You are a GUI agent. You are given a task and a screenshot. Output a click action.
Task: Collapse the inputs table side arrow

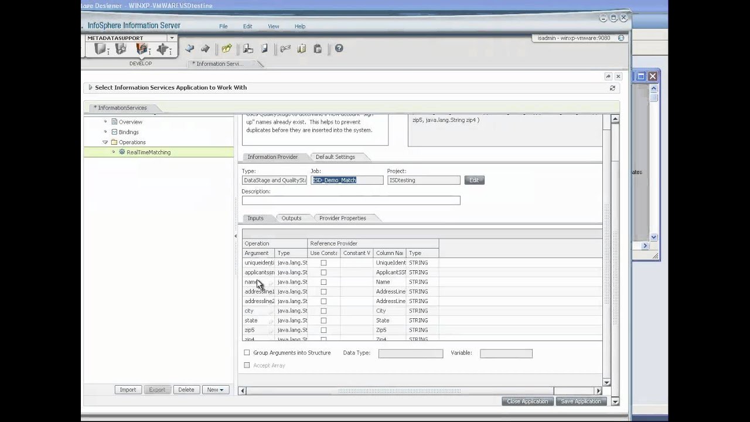[237, 236]
